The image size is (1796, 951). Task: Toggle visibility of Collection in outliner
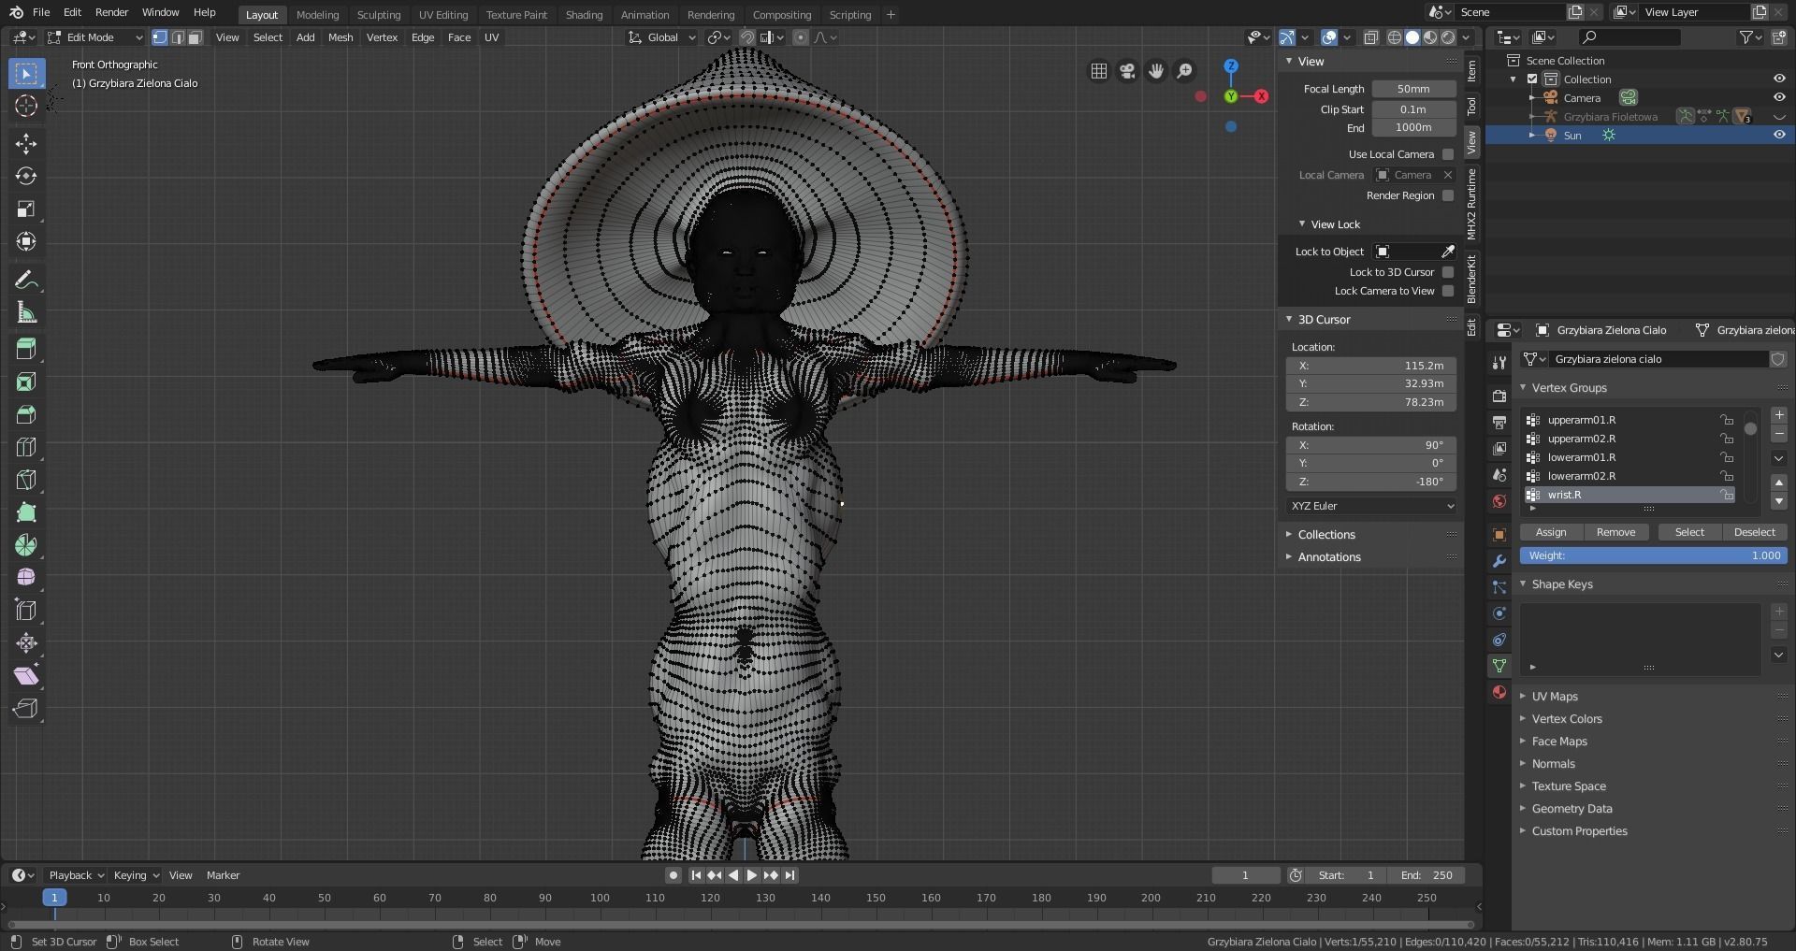pos(1779,79)
